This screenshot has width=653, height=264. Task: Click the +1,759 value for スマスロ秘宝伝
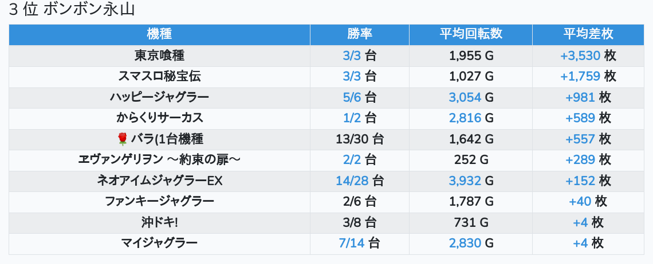pos(580,77)
